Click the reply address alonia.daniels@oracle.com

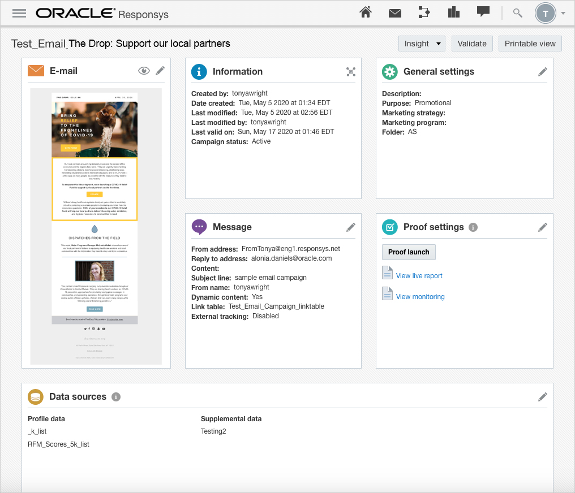(x=291, y=258)
